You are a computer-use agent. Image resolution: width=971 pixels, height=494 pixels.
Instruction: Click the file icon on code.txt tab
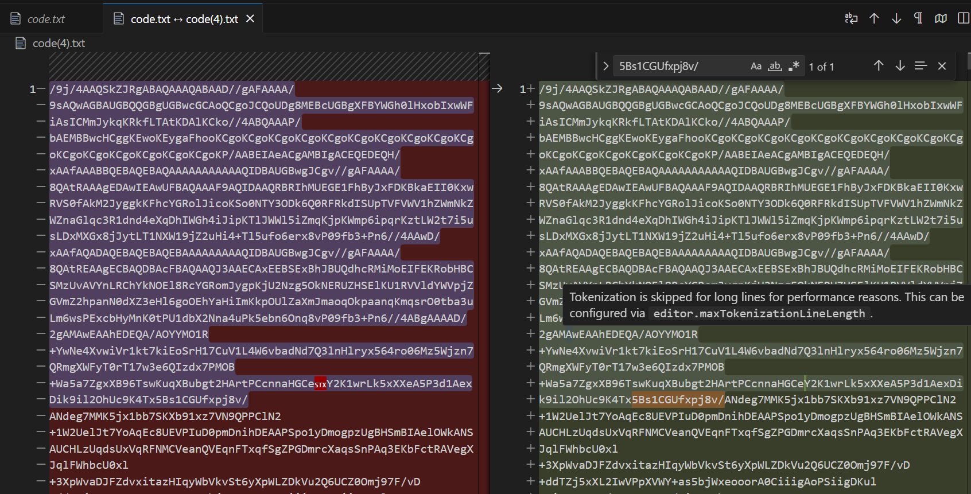[15, 19]
